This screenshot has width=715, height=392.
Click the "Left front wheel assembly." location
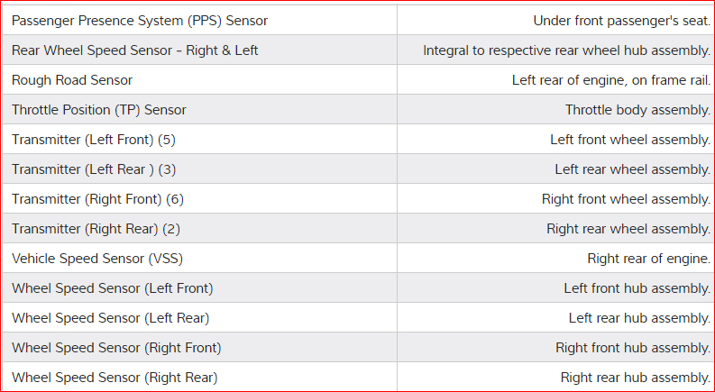[630, 140]
